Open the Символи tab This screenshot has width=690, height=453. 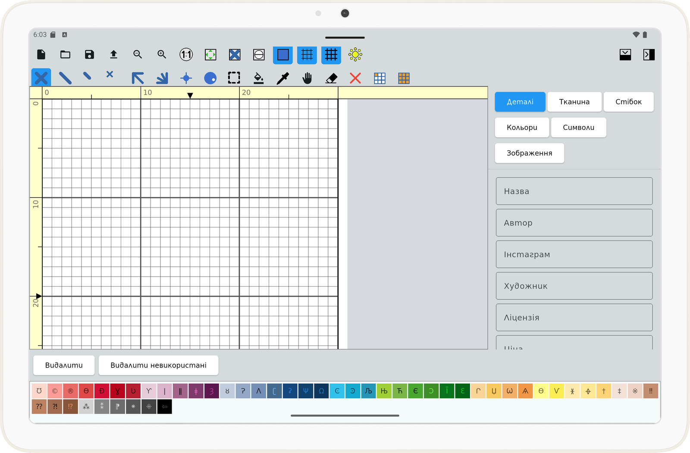pos(579,127)
